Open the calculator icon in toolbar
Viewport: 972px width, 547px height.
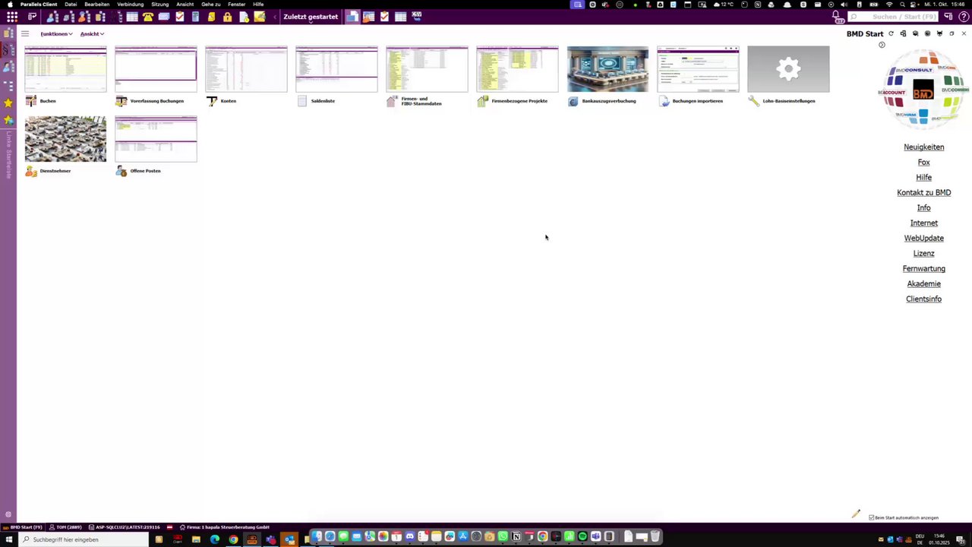pyautogui.click(x=195, y=17)
